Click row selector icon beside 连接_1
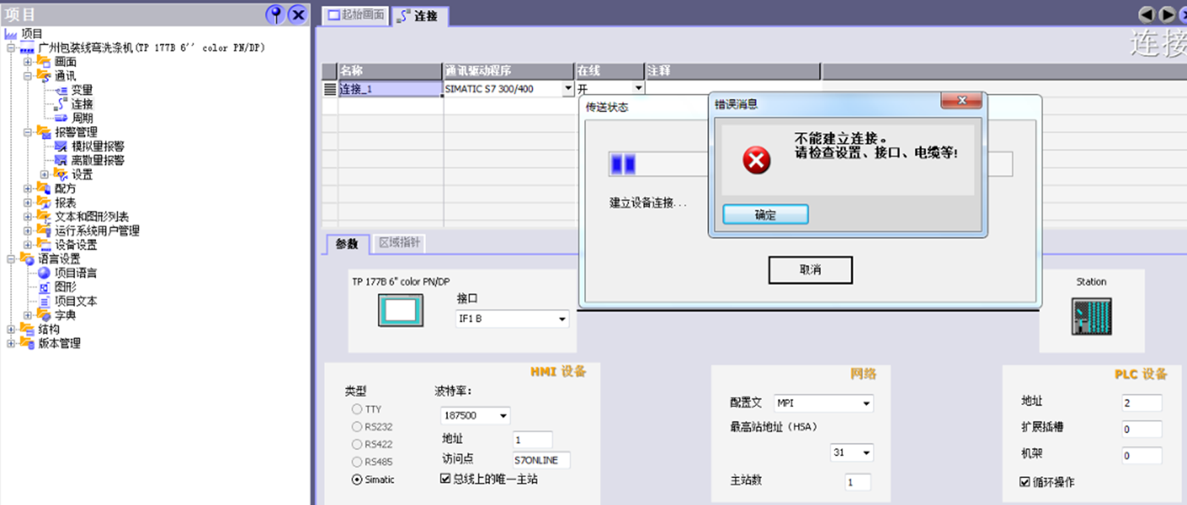1187x505 pixels. click(330, 89)
